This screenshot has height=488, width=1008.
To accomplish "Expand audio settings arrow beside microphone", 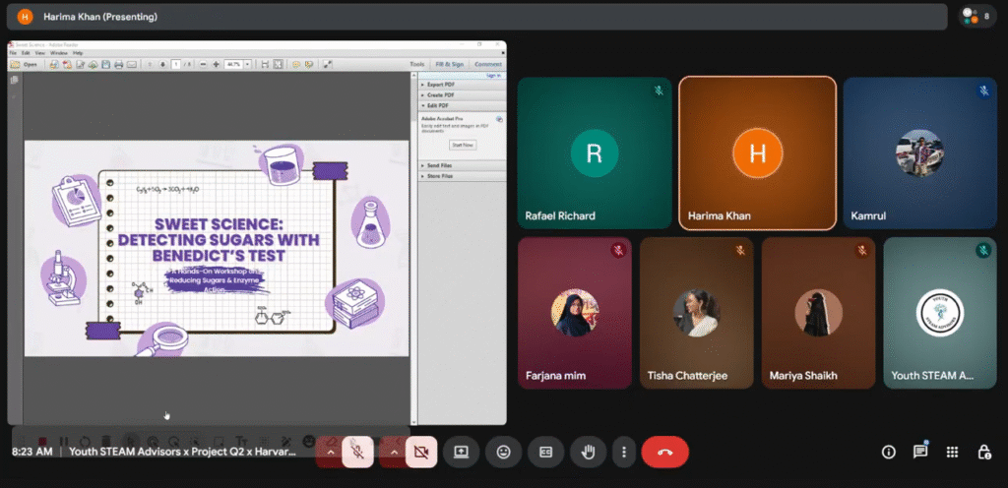I will pos(331,452).
